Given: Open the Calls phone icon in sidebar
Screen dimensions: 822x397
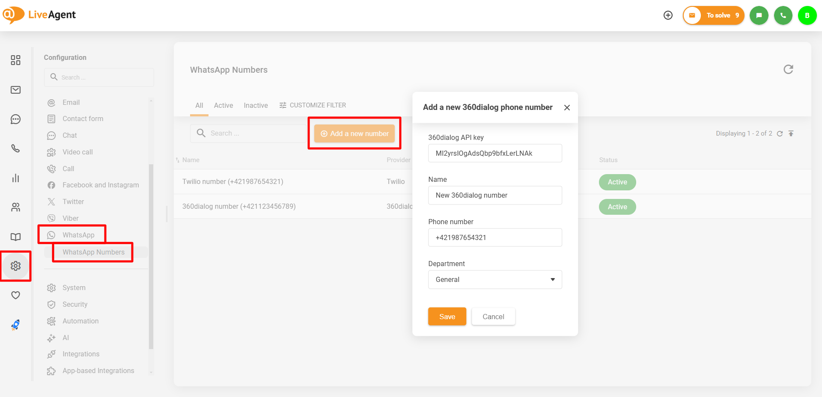Looking at the screenshot, I should (15, 148).
